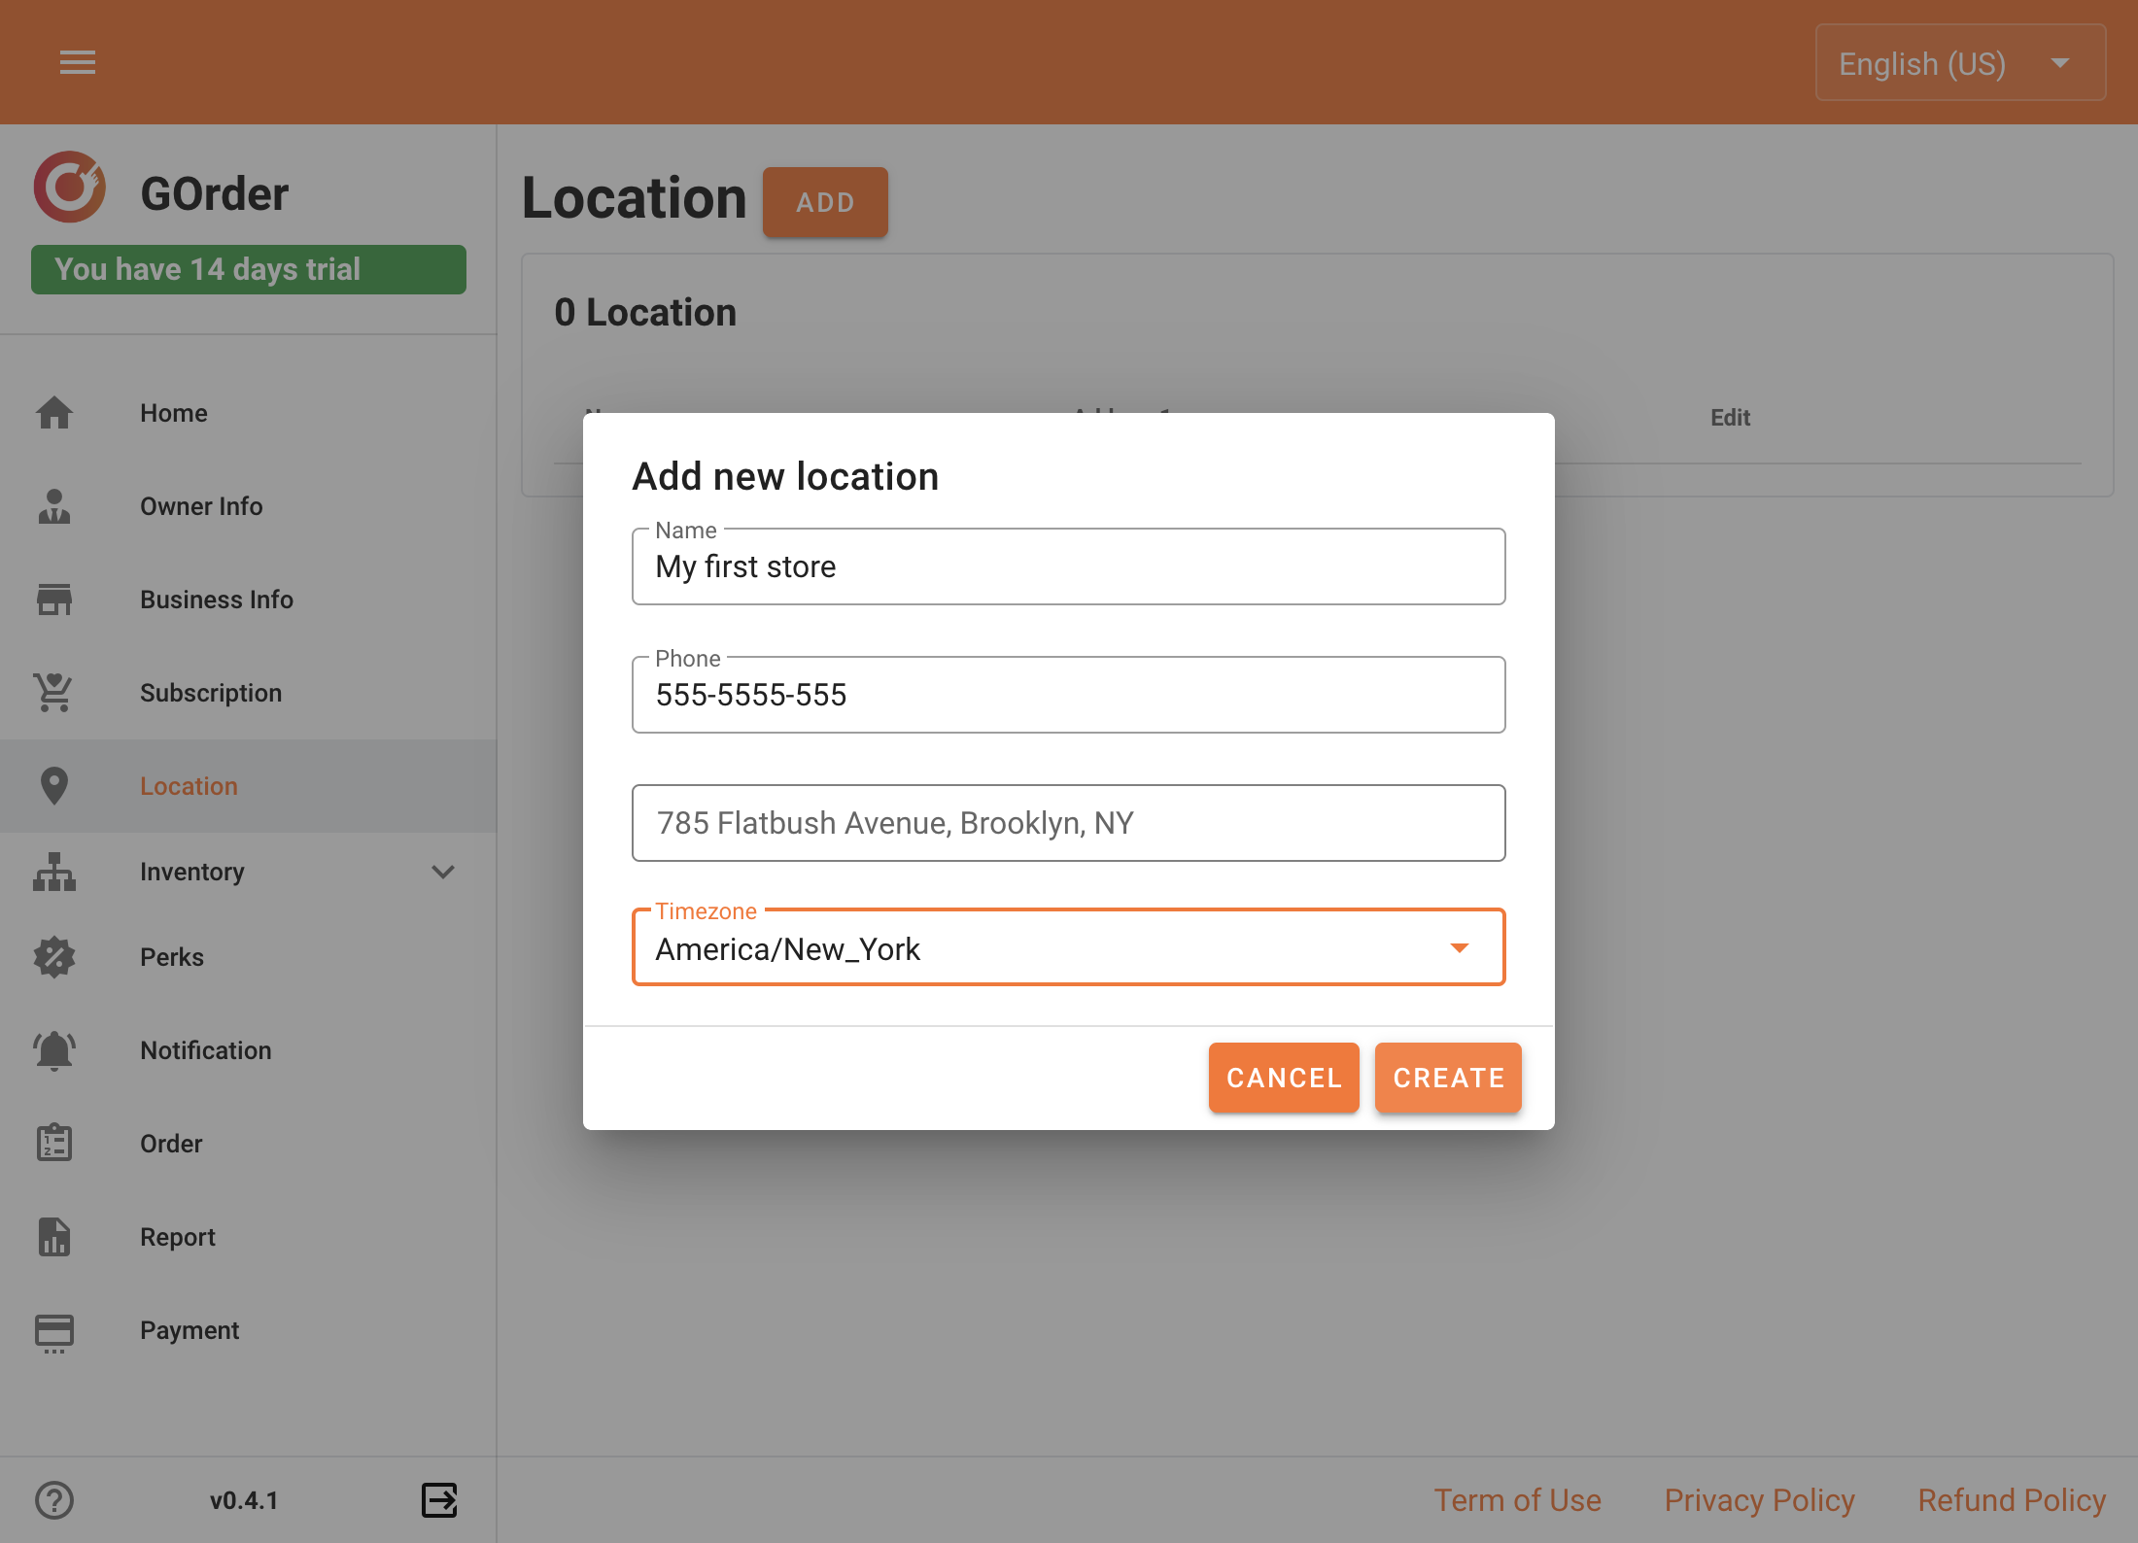The height and width of the screenshot is (1543, 2138).
Task: Click the Owner Info person icon
Action: pos(54,506)
